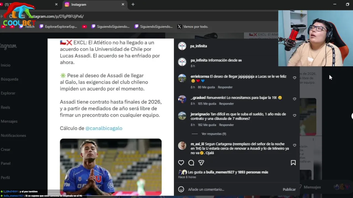Open Notificaciones in the sidebar
This screenshot has height=198, width=353.
pos(13,135)
